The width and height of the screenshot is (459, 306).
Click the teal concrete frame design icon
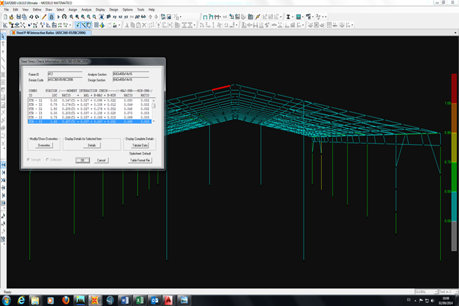coord(298,17)
